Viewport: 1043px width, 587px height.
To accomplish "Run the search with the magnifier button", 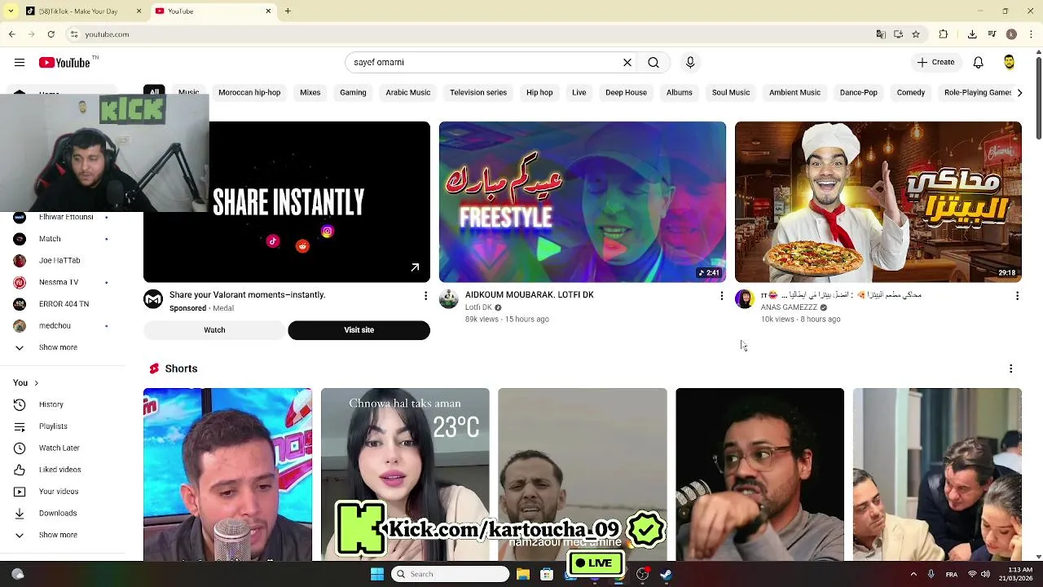I will point(654,62).
